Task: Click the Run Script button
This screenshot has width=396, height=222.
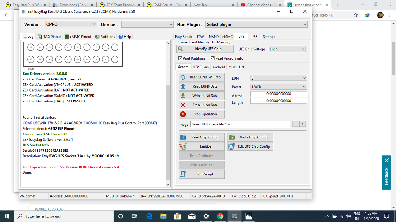Action: (201, 174)
